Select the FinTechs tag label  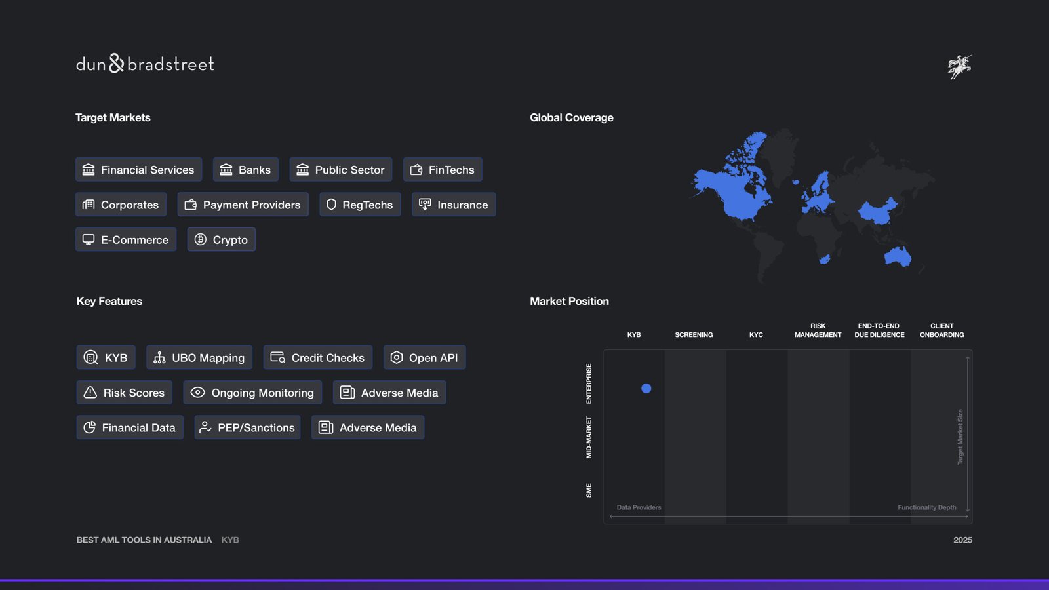tap(451, 170)
